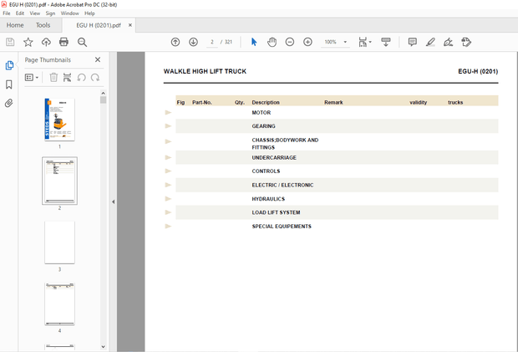Select the Hand pan tool
This screenshot has height=352, width=518.
(x=272, y=42)
